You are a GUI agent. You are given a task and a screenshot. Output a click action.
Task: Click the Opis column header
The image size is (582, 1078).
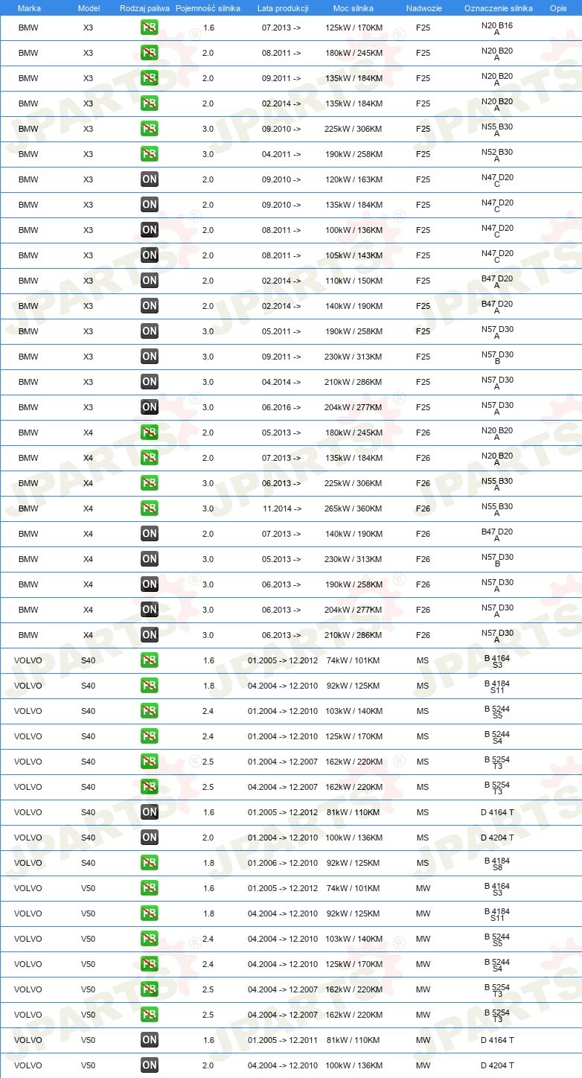558,8
